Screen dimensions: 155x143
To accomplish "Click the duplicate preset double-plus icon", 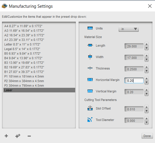I will (x=18, y=136).
